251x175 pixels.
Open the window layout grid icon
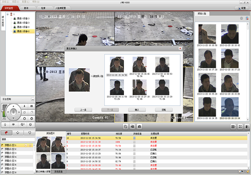233,126
